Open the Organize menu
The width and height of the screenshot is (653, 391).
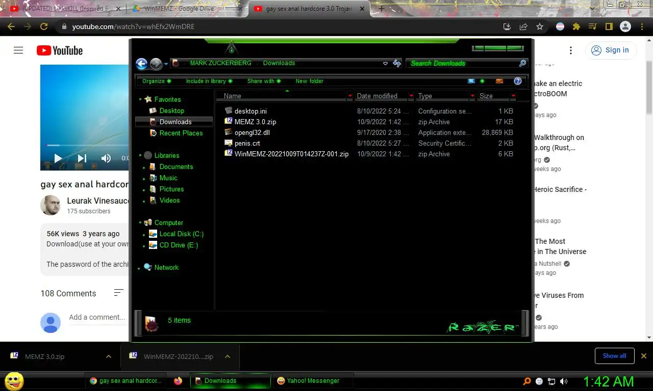157,81
